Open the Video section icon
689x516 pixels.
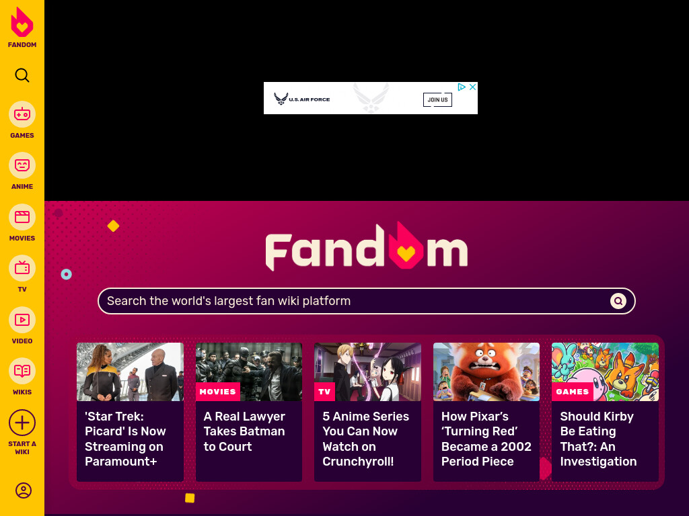point(22,320)
